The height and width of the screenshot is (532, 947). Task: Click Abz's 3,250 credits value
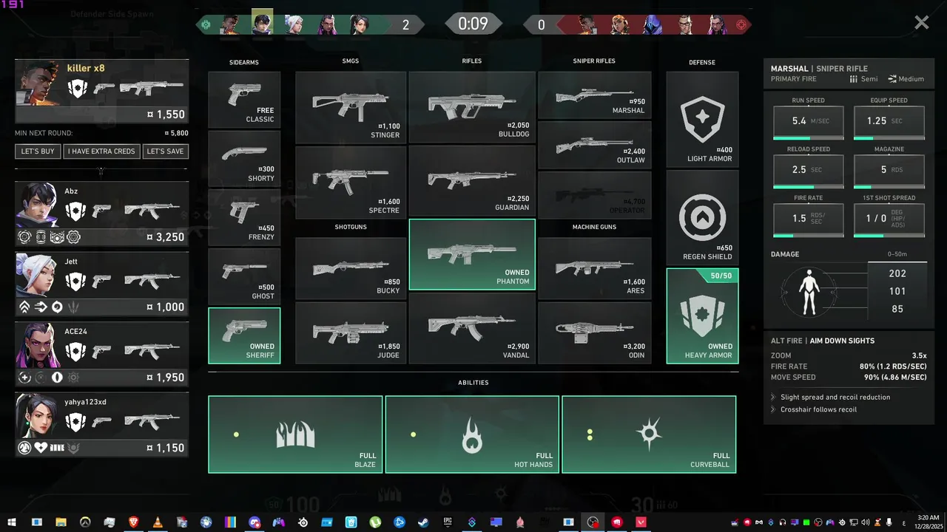point(165,237)
